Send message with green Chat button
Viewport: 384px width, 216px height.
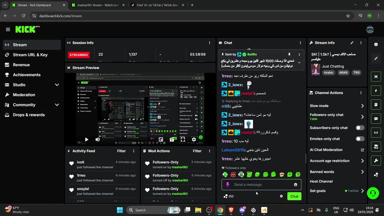(x=294, y=196)
